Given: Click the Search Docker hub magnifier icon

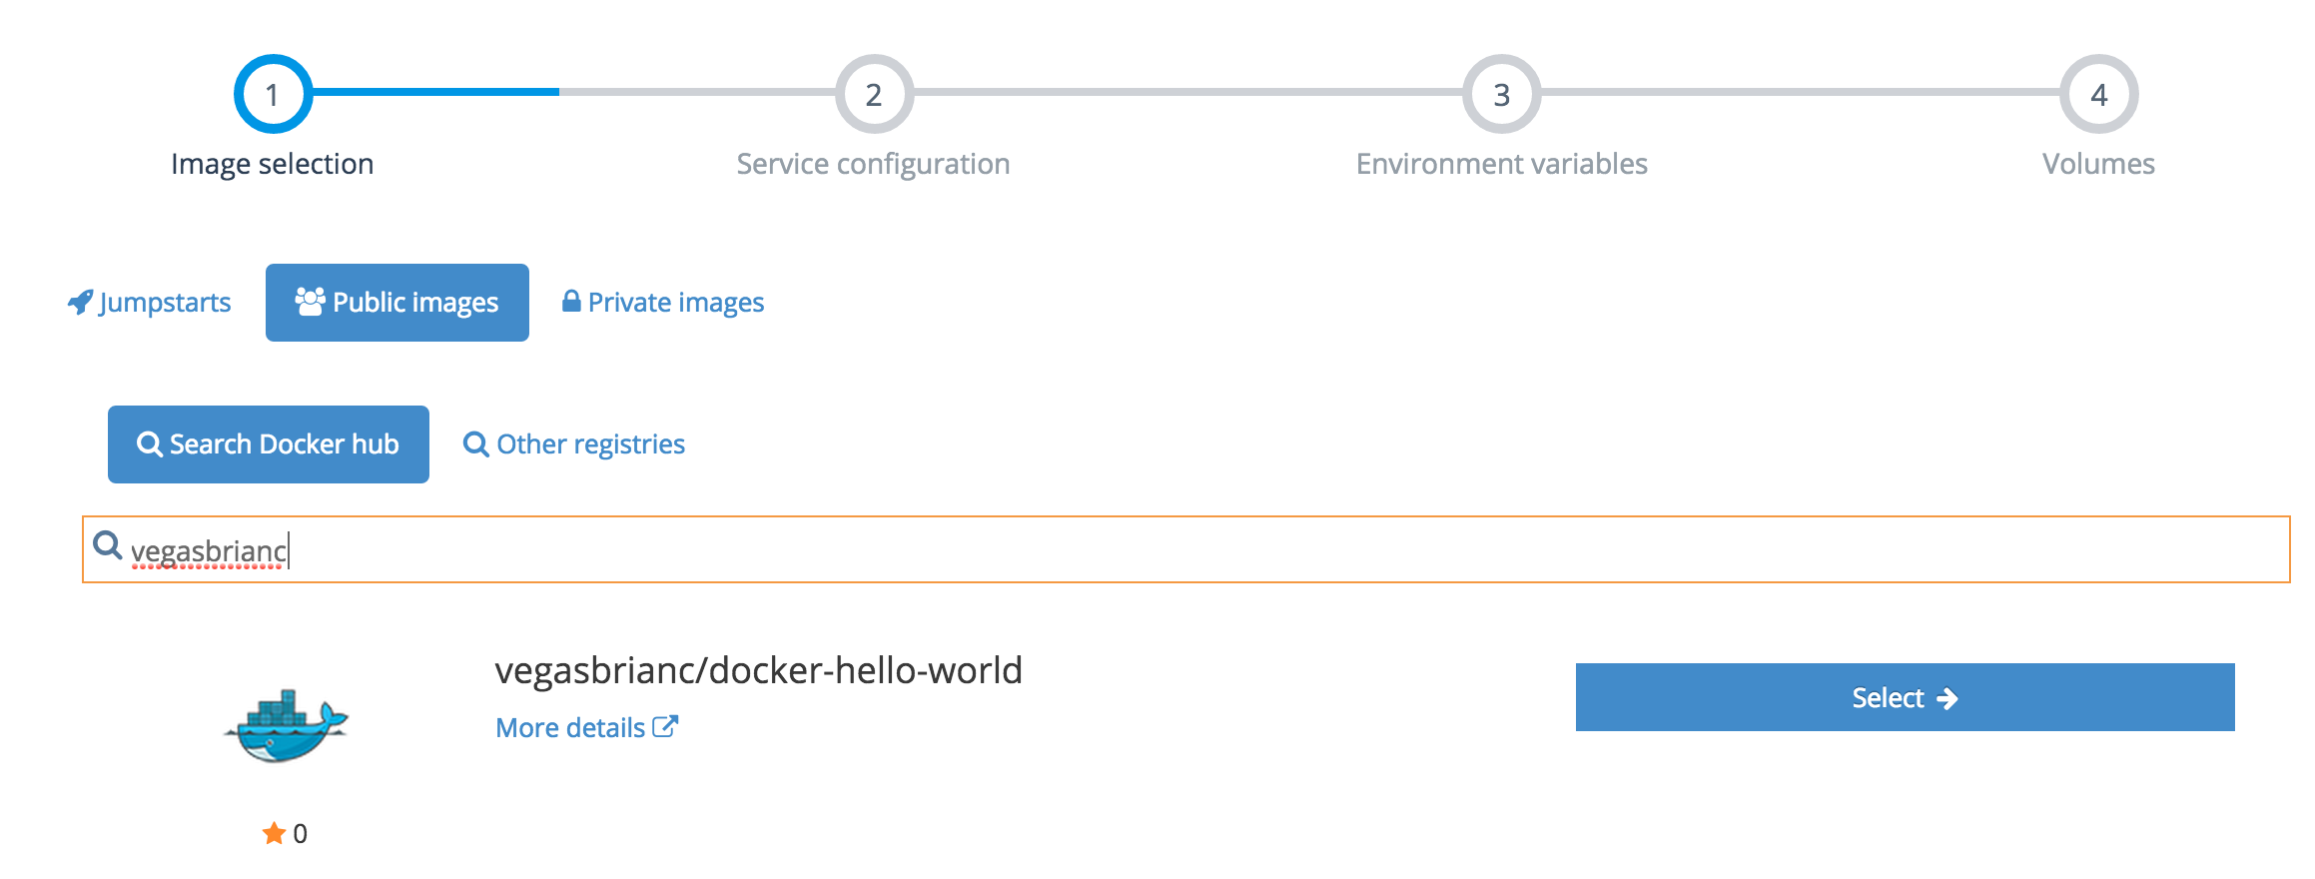Looking at the screenshot, I should [150, 444].
